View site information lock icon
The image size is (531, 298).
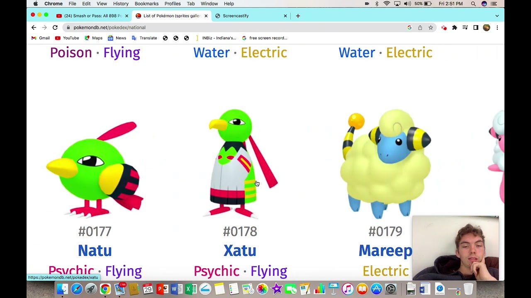(68, 27)
